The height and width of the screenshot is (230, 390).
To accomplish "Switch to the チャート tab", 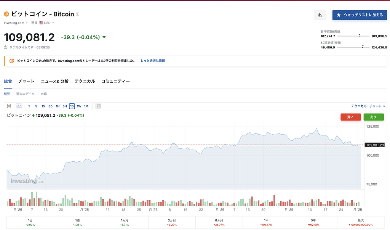I will point(26,81).
